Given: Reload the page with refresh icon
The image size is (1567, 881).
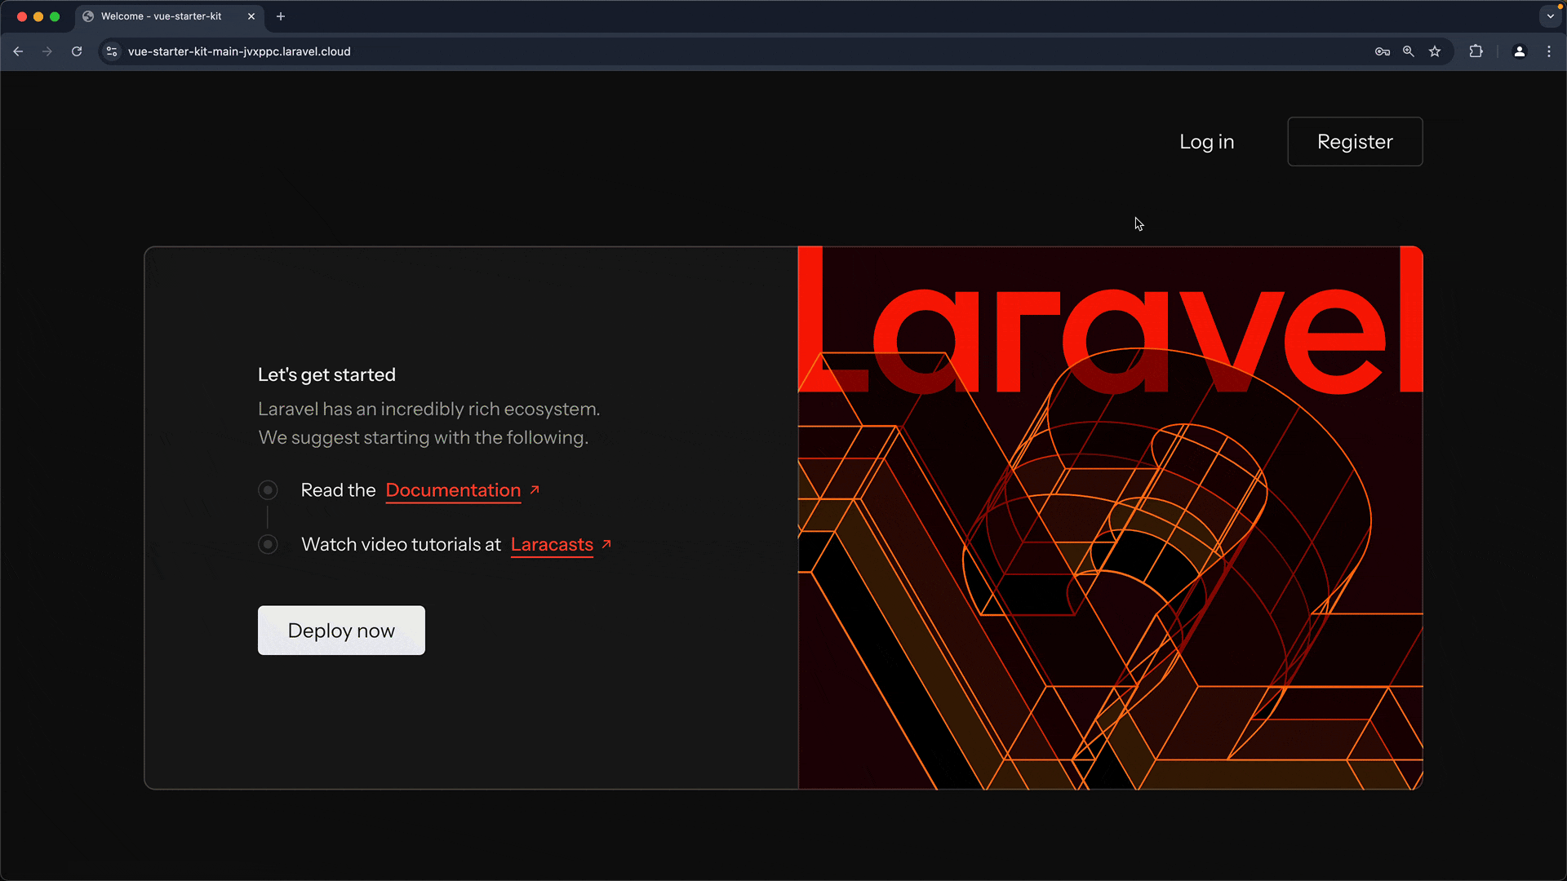Looking at the screenshot, I should (x=77, y=51).
